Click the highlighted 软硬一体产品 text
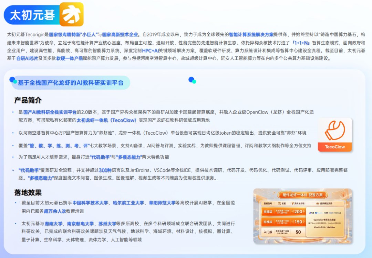Screen dimensions: 372x258 (70, 58)
